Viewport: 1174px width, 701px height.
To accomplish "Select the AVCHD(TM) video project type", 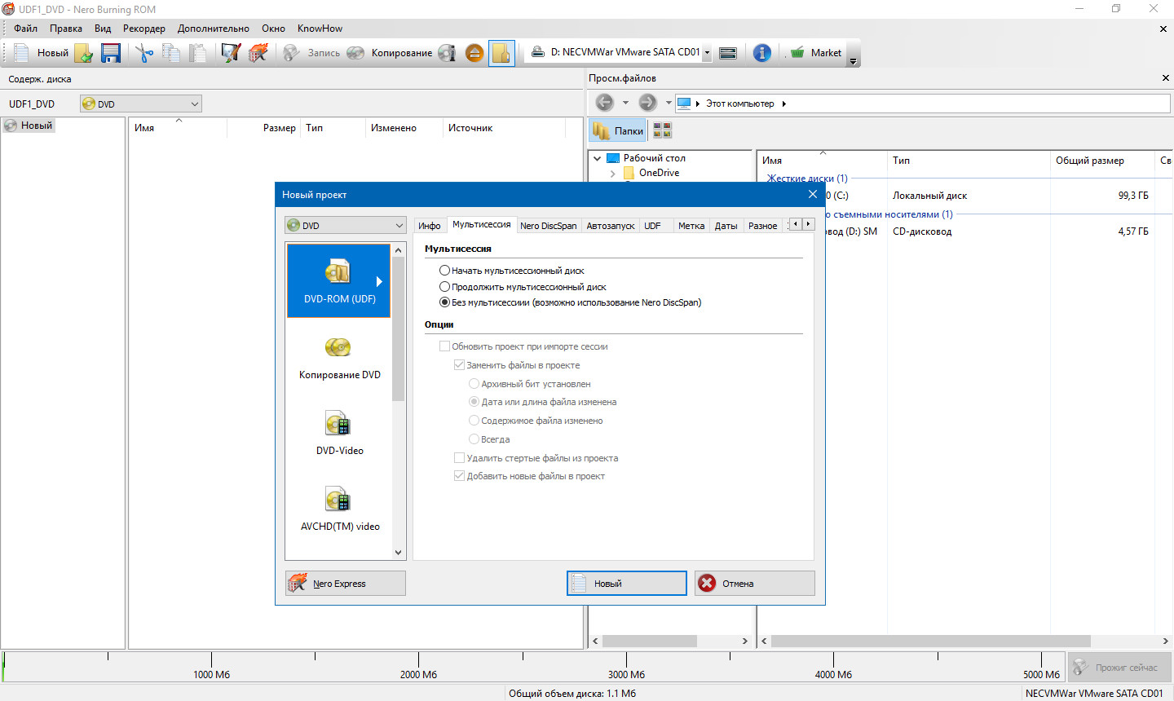I will tap(339, 509).
